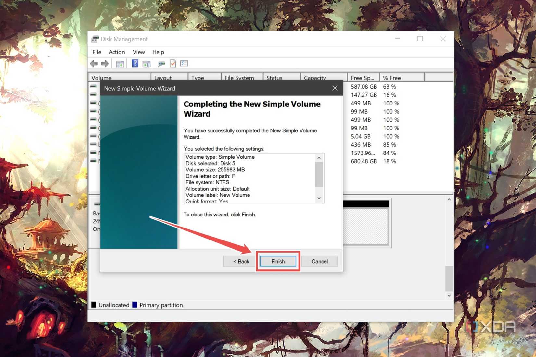Sort by the Capacity column header

tap(324, 78)
